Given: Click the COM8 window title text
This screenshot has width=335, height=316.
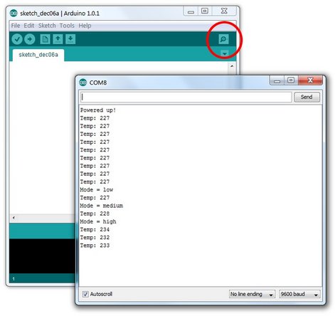Looking at the screenshot, I should [98, 83].
